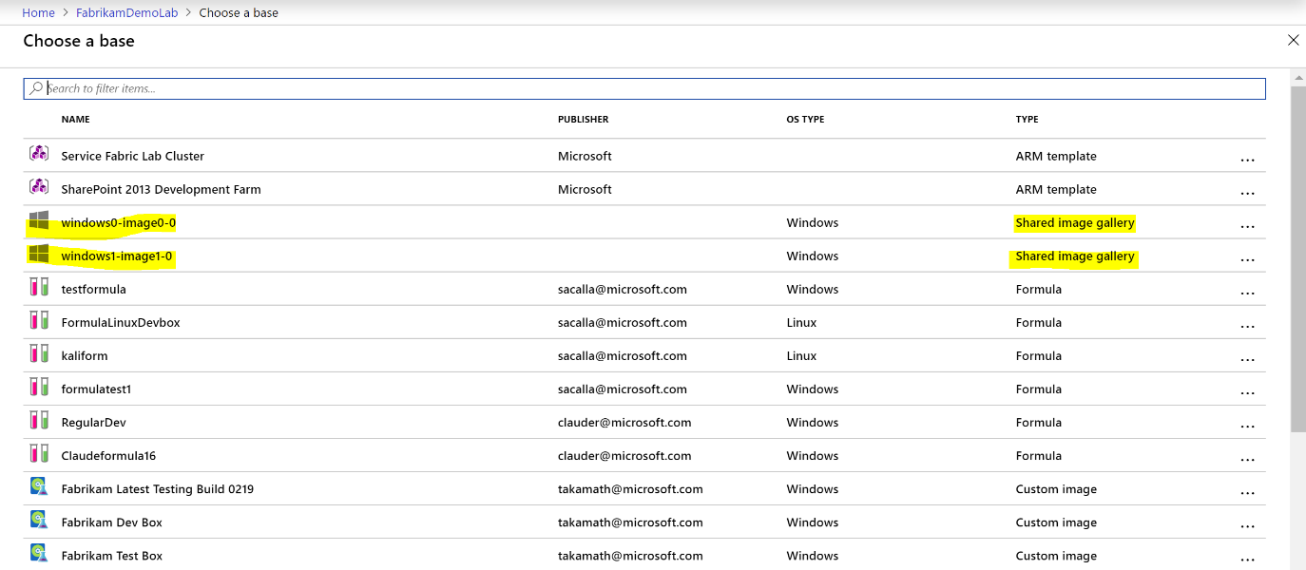This screenshot has width=1306, height=570.
Task: Open the ellipsis menu for SharePoint 2013 Development Farm
Action: point(1248,193)
